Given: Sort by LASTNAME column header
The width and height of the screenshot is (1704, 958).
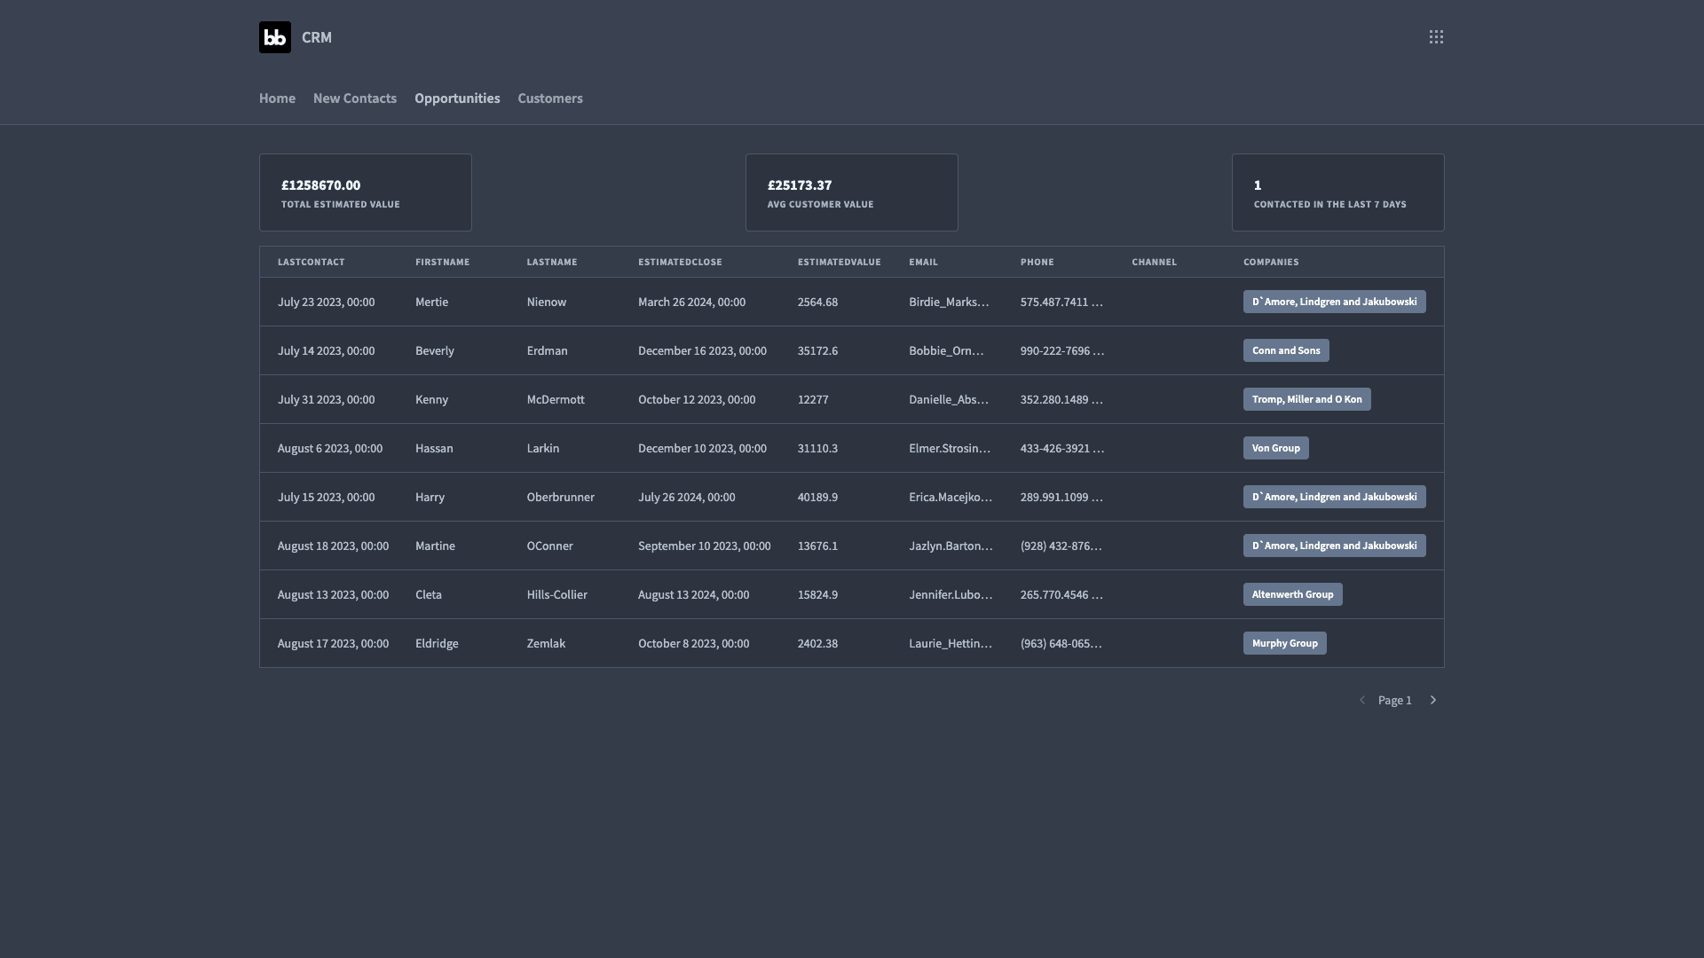Looking at the screenshot, I should click(x=552, y=262).
